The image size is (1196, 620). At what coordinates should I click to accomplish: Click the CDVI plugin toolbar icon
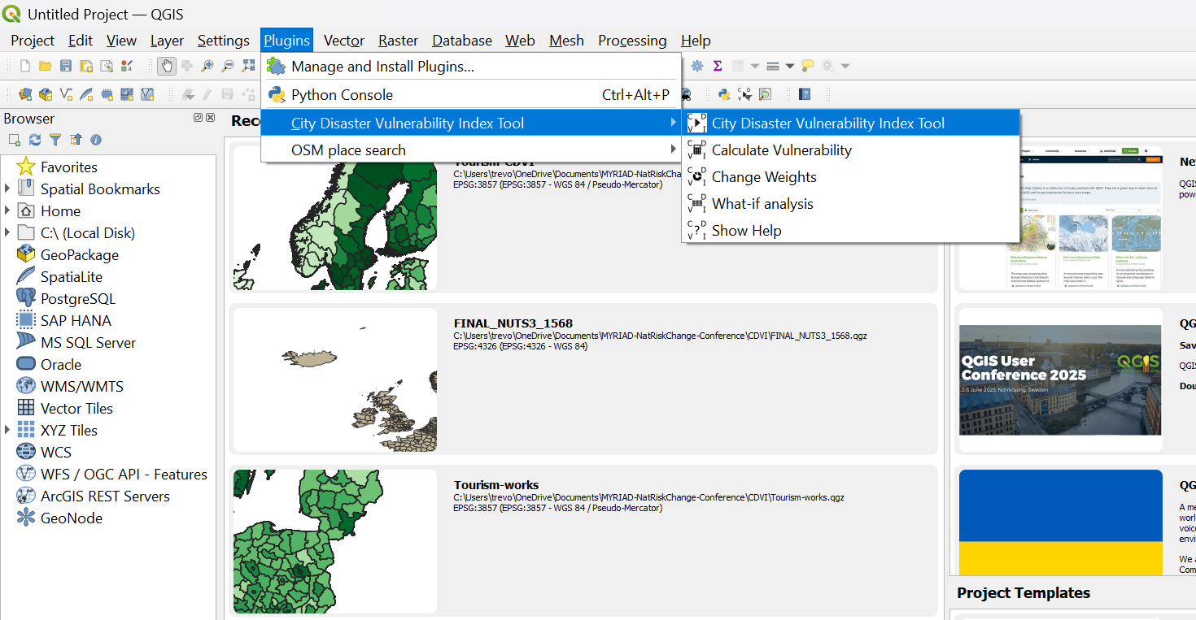pyautogui.click(x=744, y=94)
